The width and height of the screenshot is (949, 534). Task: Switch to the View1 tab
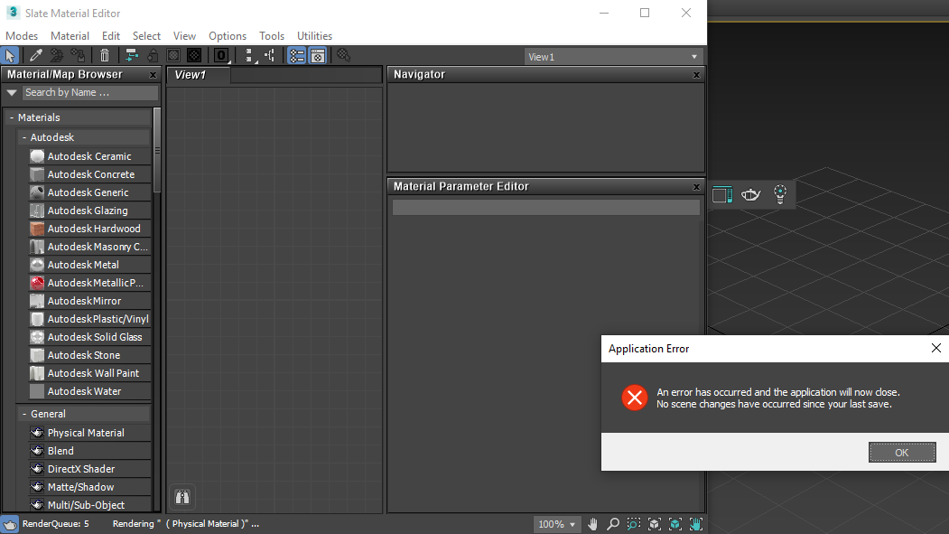pos(198,75)
